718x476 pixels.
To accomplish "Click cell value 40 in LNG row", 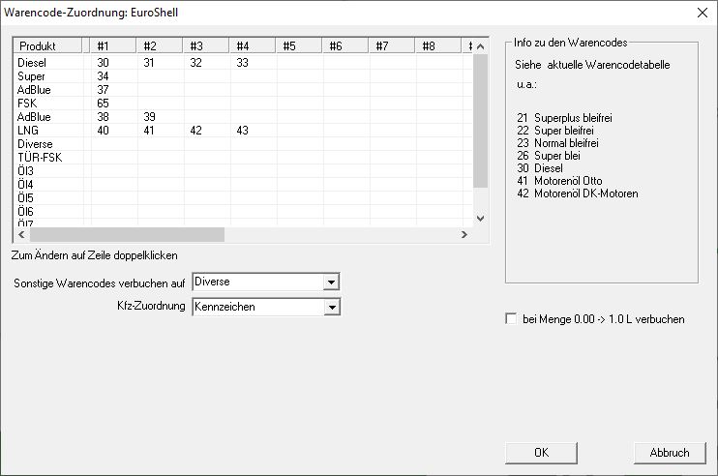I will pos(103,131).
